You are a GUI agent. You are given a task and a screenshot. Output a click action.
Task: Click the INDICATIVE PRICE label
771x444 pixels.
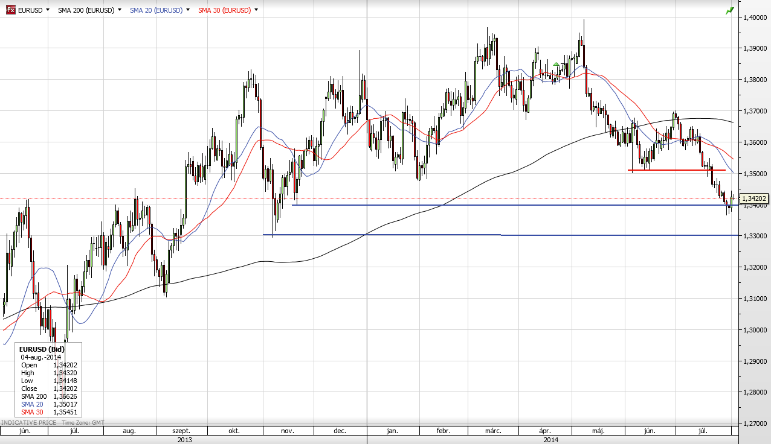(x=28, y=423)
